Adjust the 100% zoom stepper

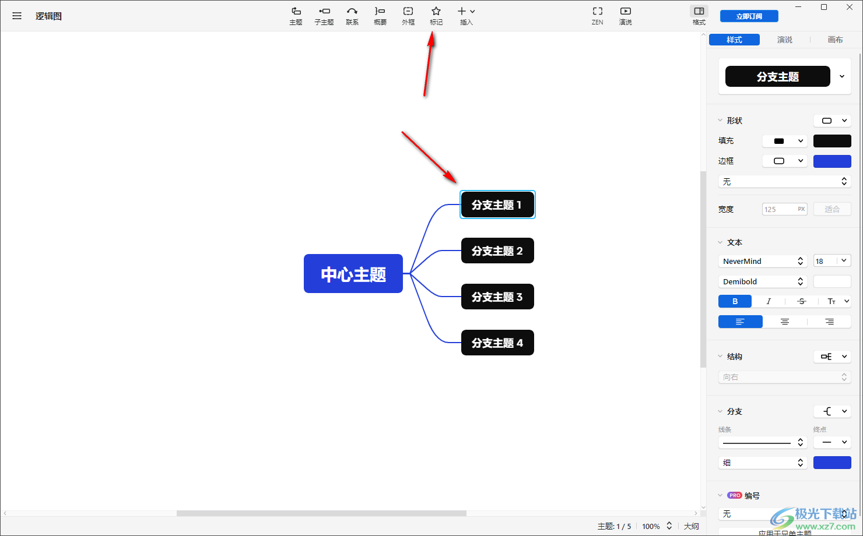point(669,526)
